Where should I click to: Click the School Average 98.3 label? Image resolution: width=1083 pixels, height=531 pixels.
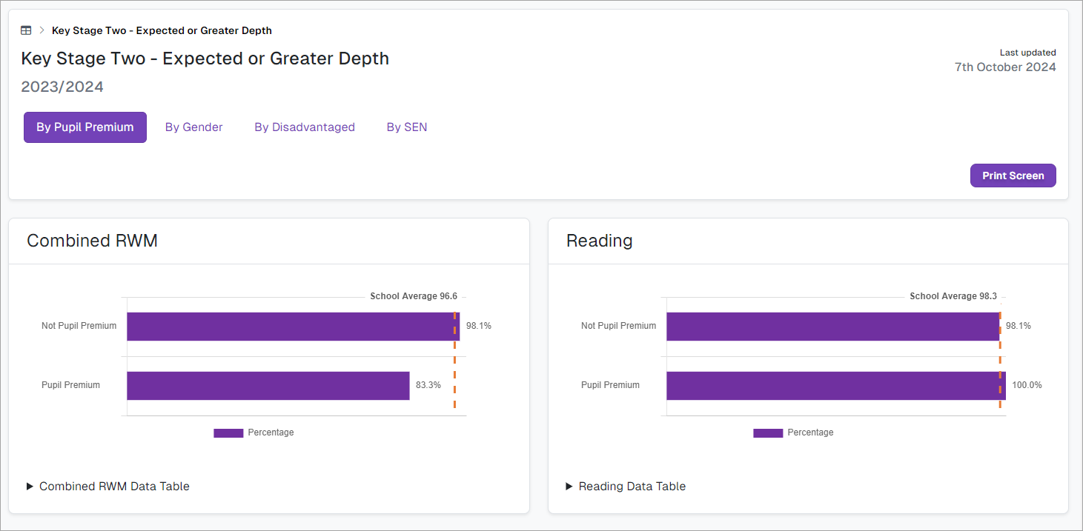coord(953,296)
